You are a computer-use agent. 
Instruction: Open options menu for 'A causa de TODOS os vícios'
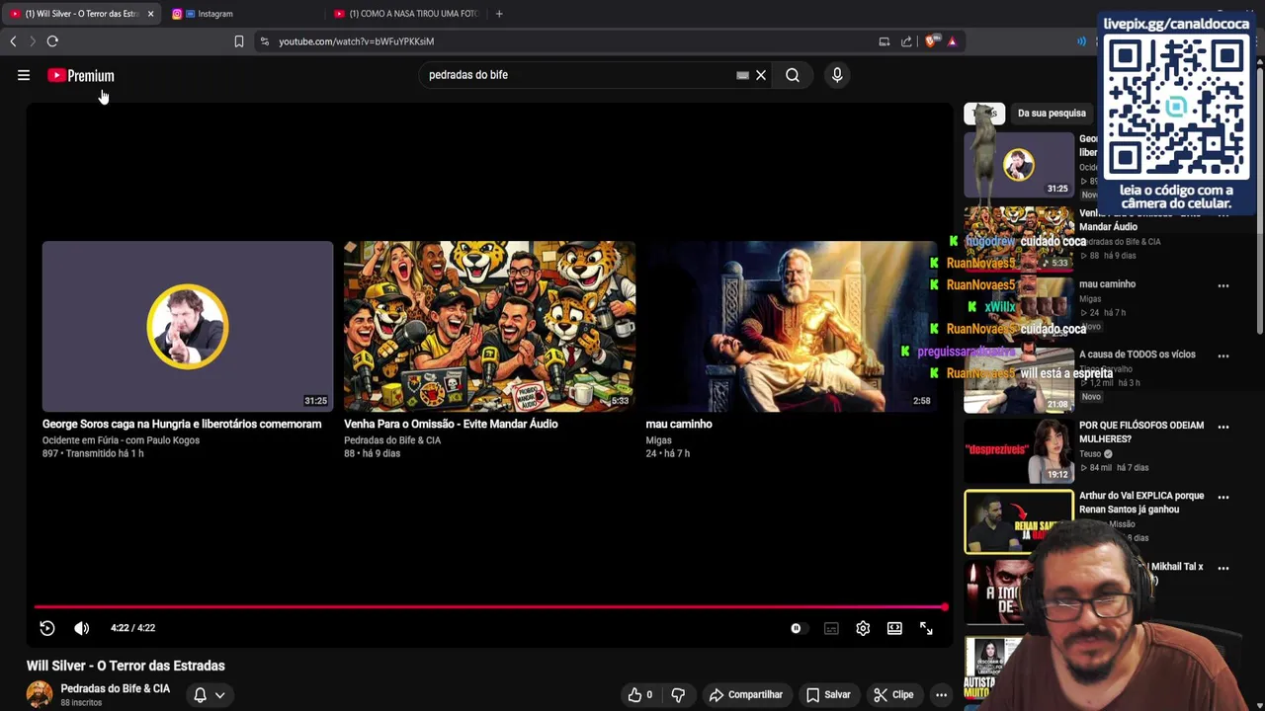(1223, 355)
